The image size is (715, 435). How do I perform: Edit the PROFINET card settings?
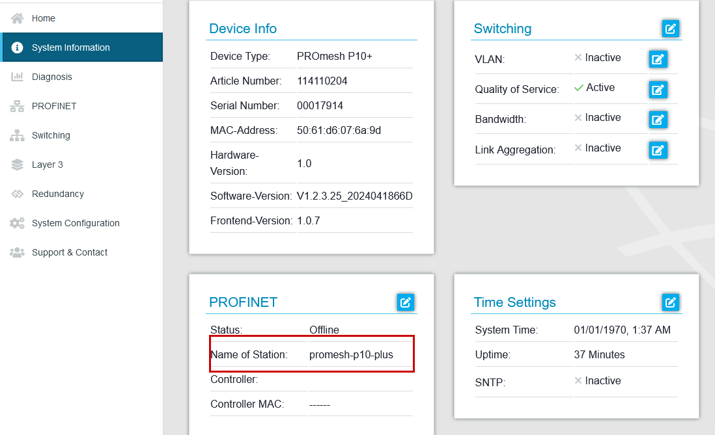click(x=406, y=302)
